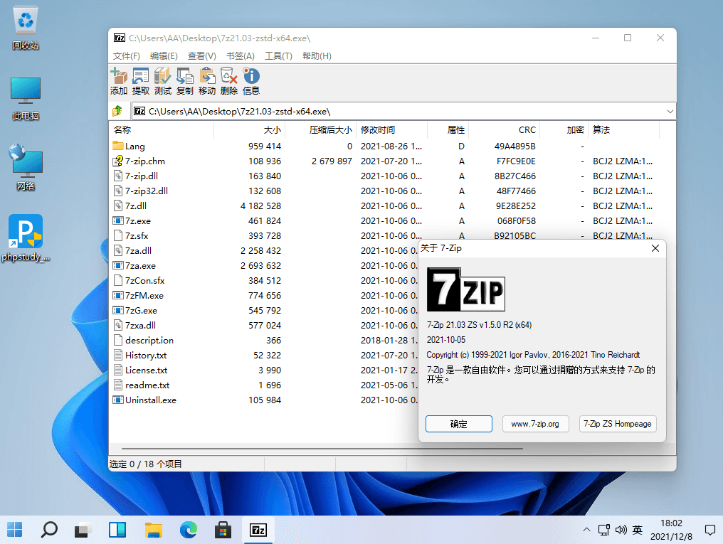Click the up-one-level folder icon

(x=117, y=111)
